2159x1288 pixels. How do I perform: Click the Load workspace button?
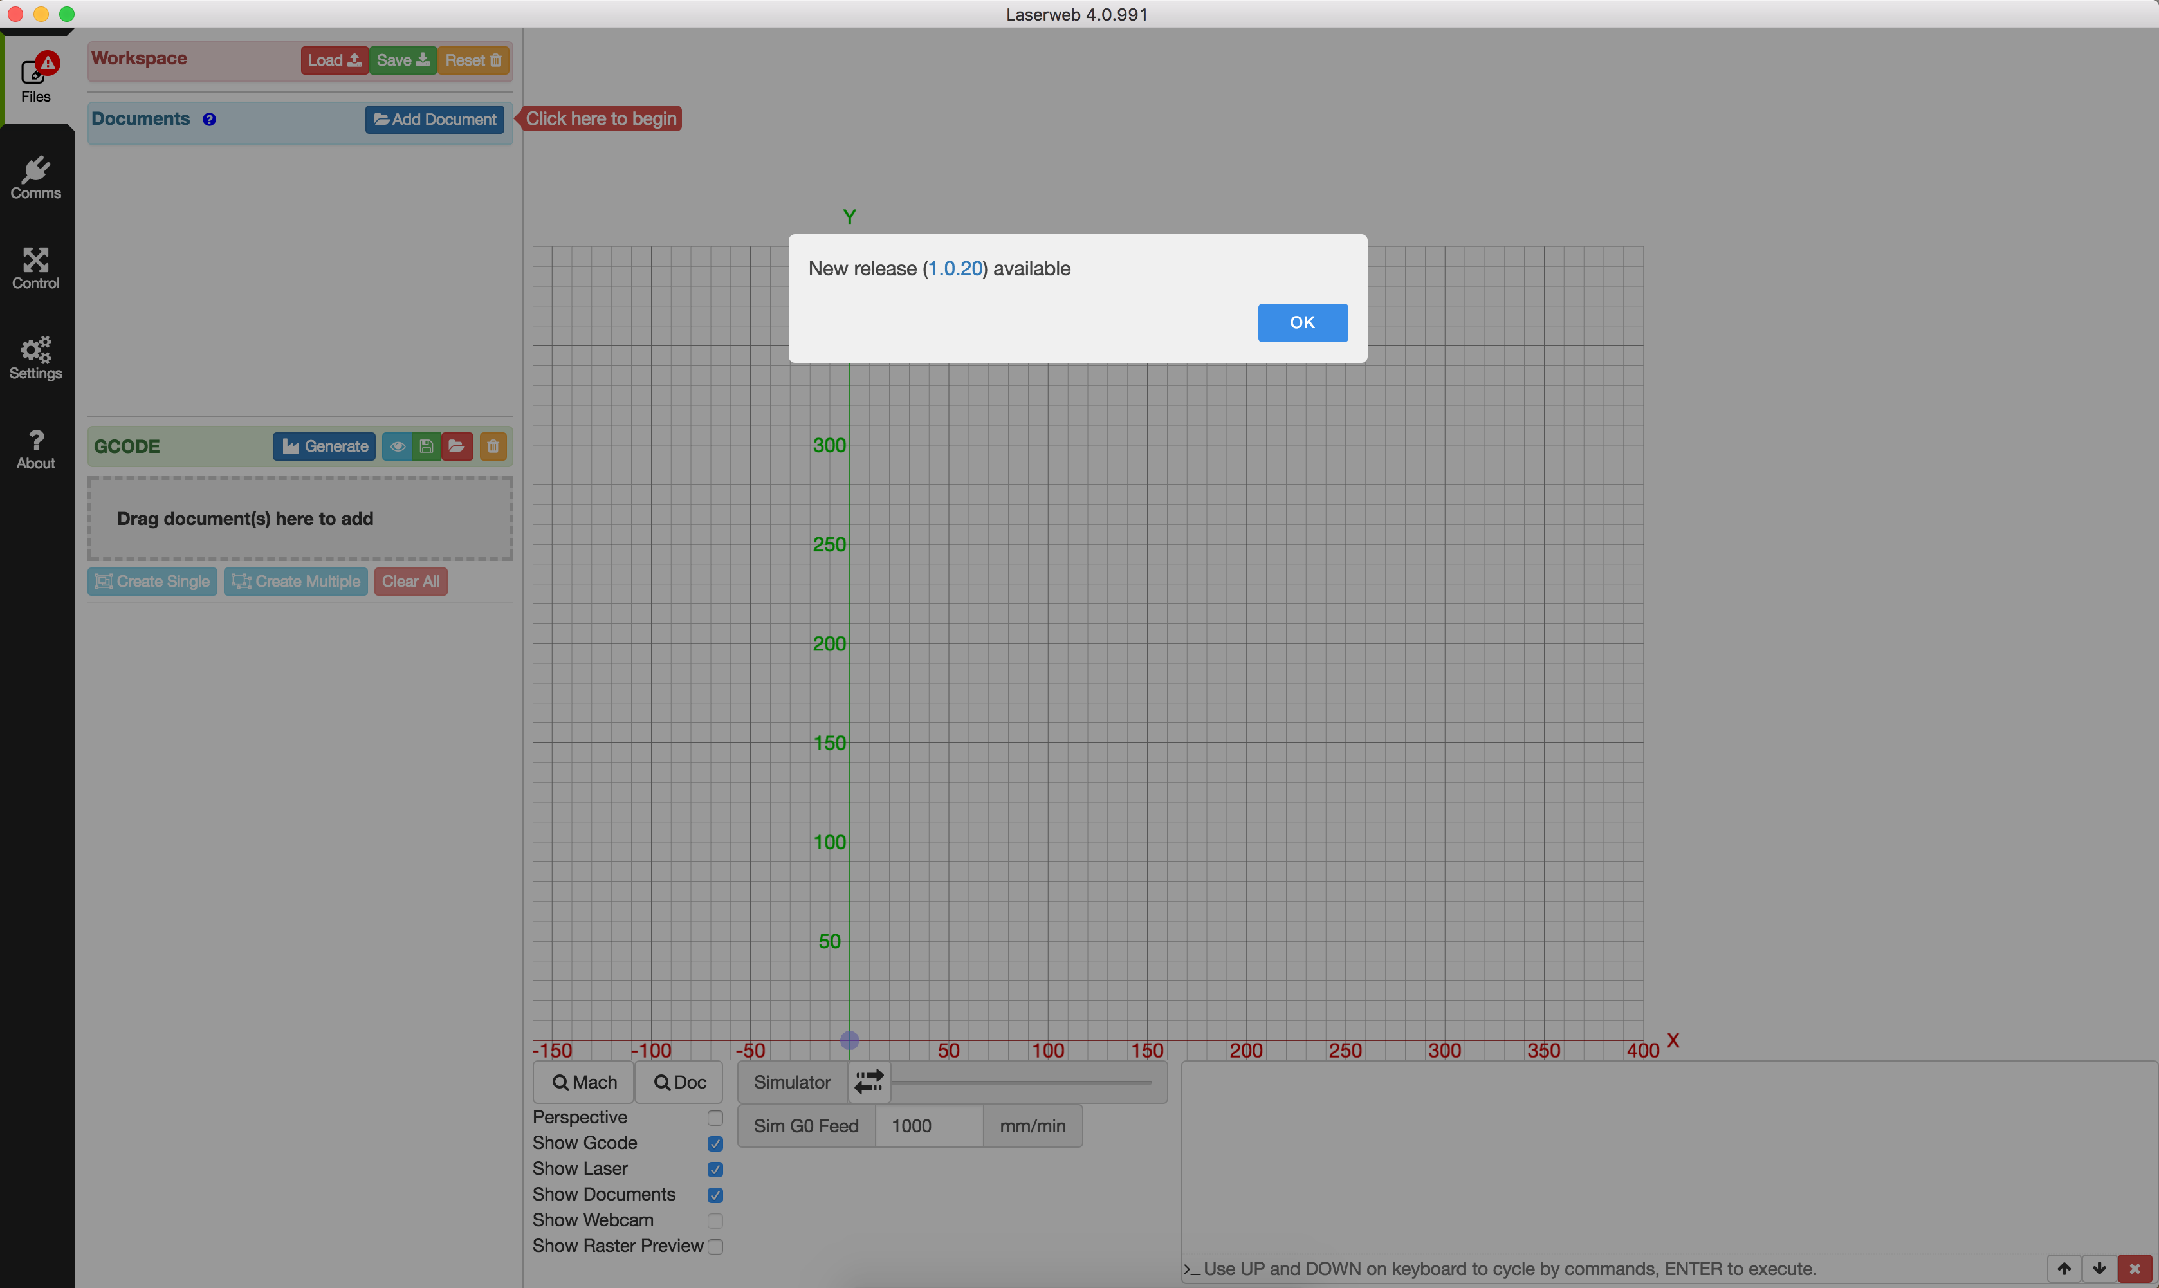pyautogui.click(x=334, y=60)
